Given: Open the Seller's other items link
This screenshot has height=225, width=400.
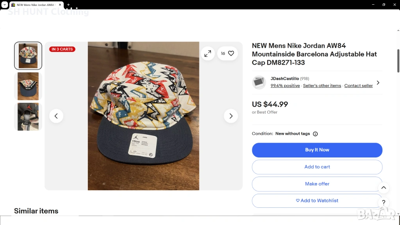Looking at the screenshot, I should click(x=322, y=86).
